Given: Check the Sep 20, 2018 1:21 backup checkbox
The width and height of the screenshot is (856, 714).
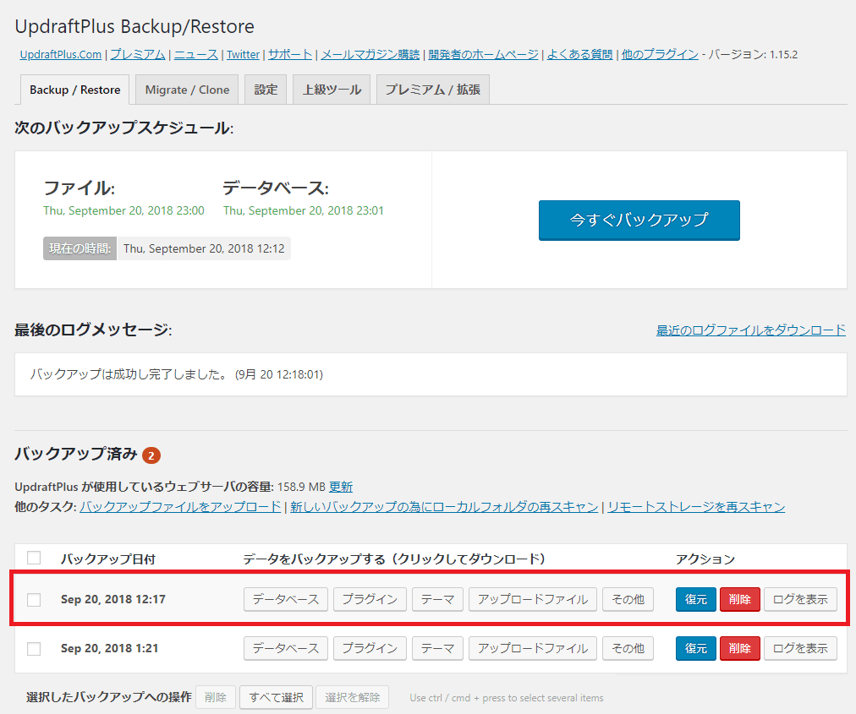Looking at the screenshot, I should tap(33, 648).
